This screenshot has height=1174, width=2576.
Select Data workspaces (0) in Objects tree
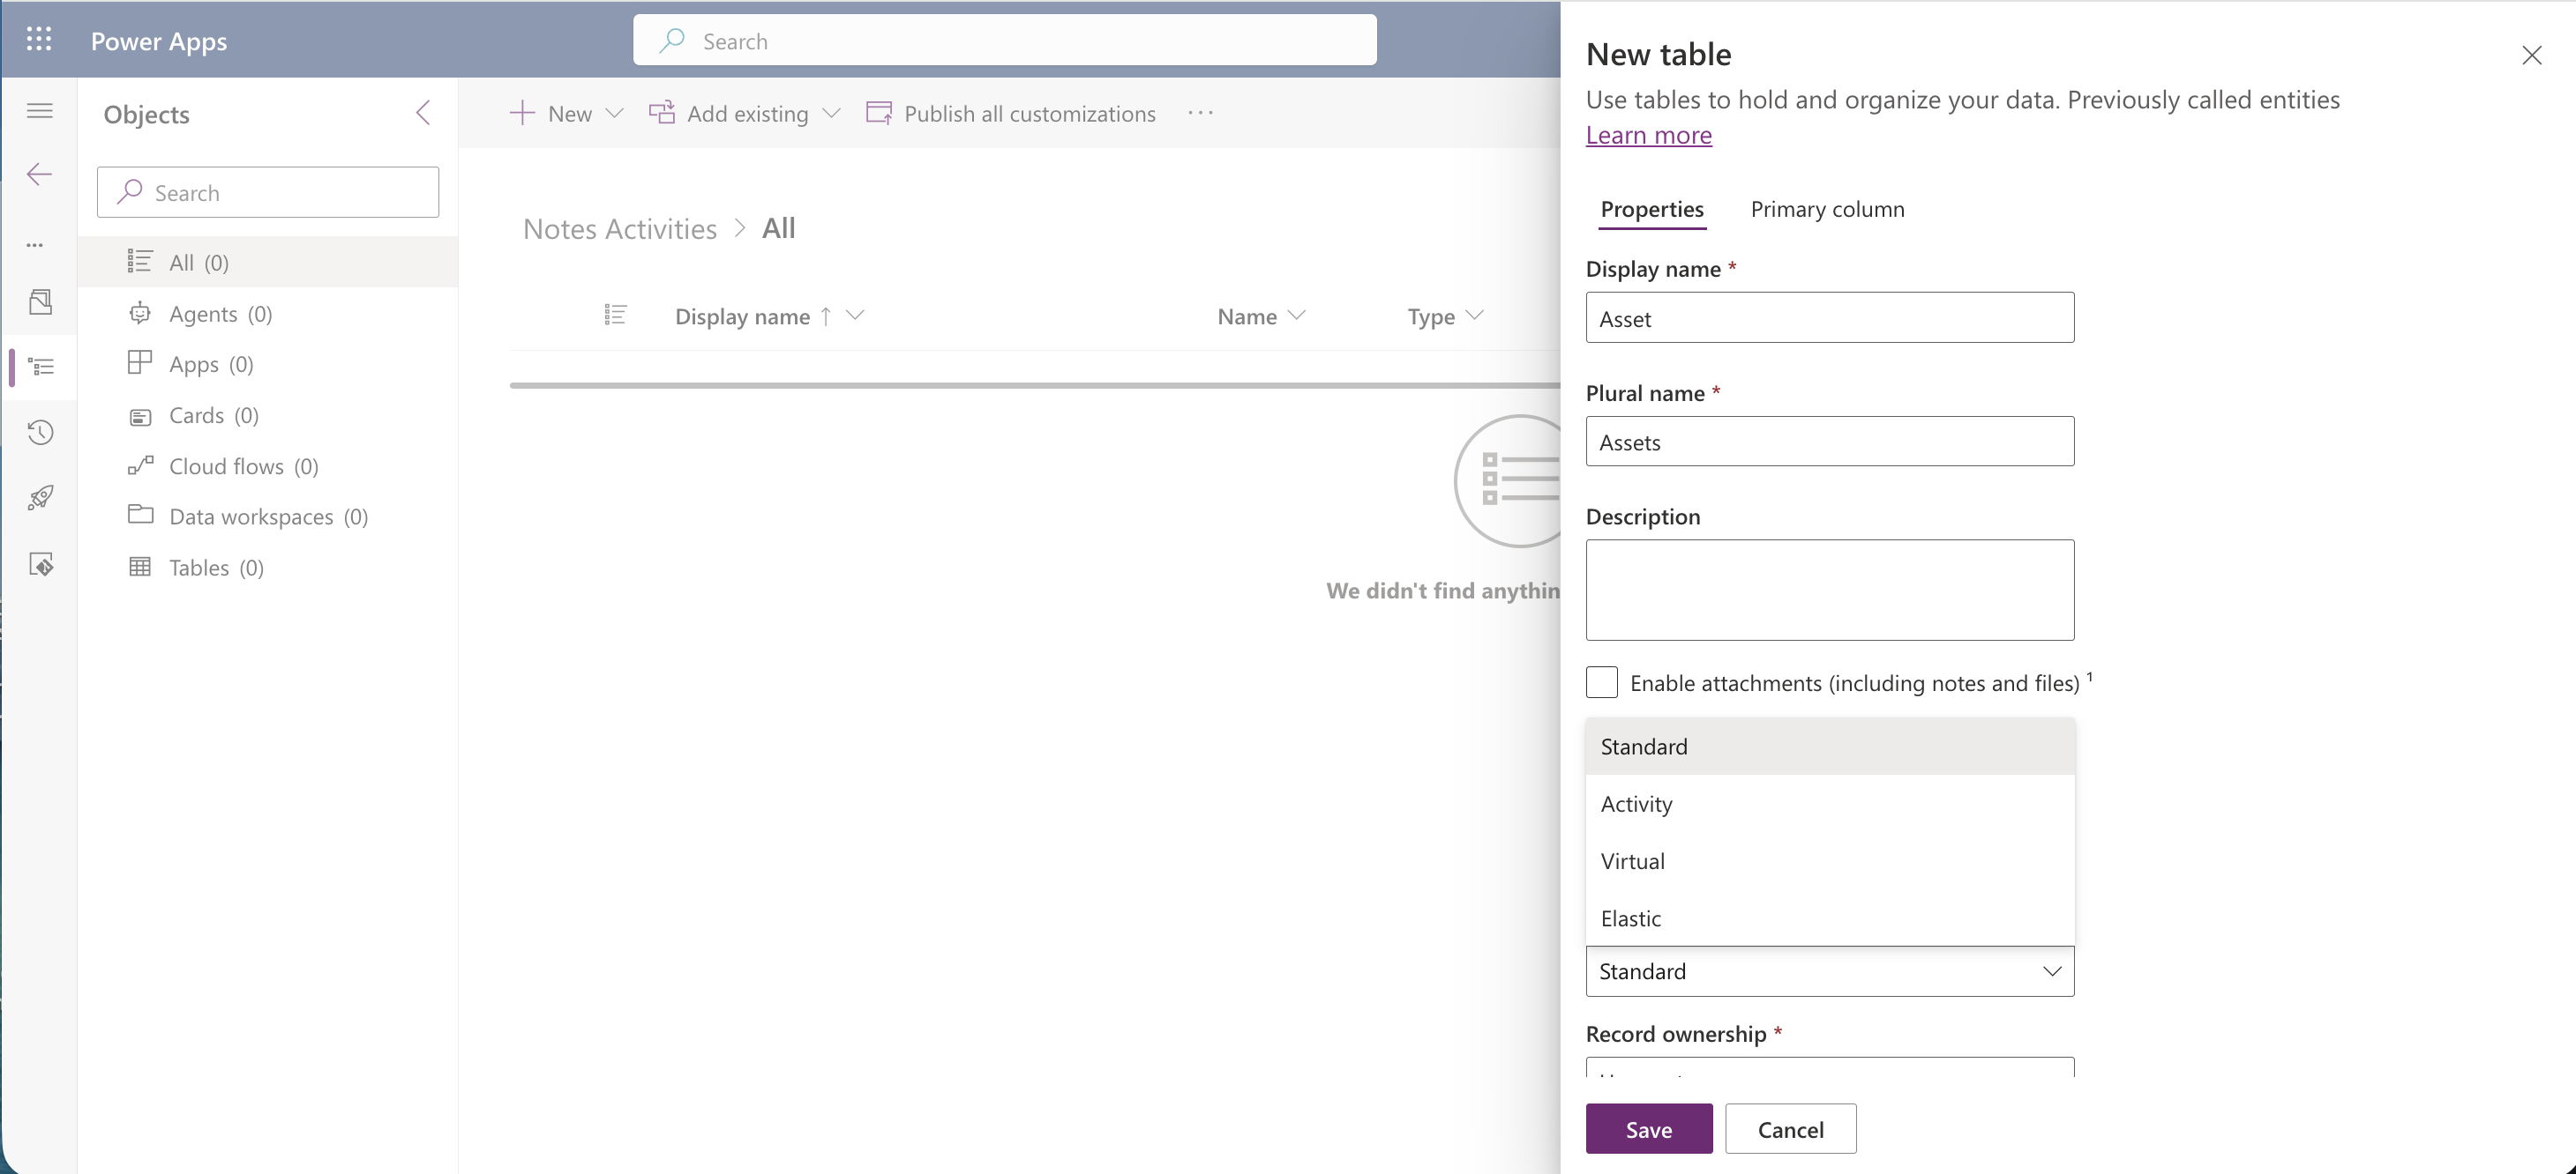268,516
